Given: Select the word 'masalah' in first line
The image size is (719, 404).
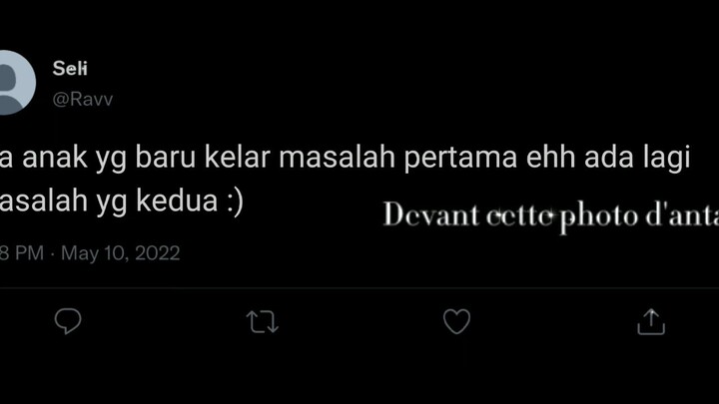Looking at the screenshot, I should click(x=338, y=157).
